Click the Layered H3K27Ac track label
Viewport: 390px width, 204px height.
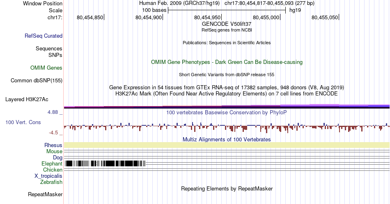(x=27, y=99)
